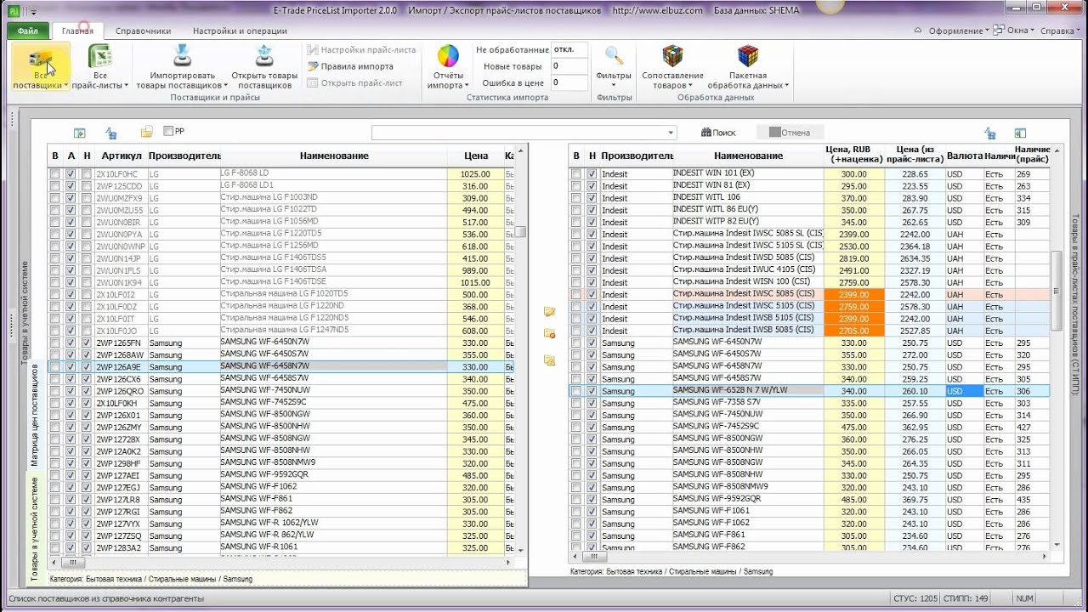Viewport: 1088px width, 612px height.
Task: Open the Справка dropdown menu
Action: point(1061,31)
